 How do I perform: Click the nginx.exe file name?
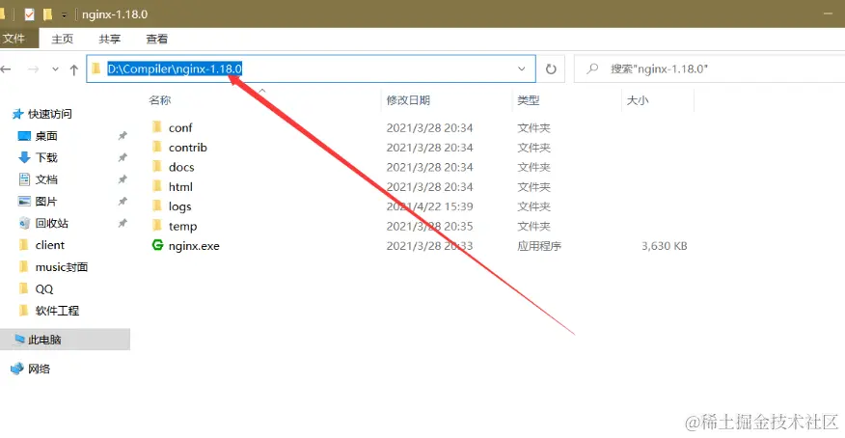coord(194,246)
